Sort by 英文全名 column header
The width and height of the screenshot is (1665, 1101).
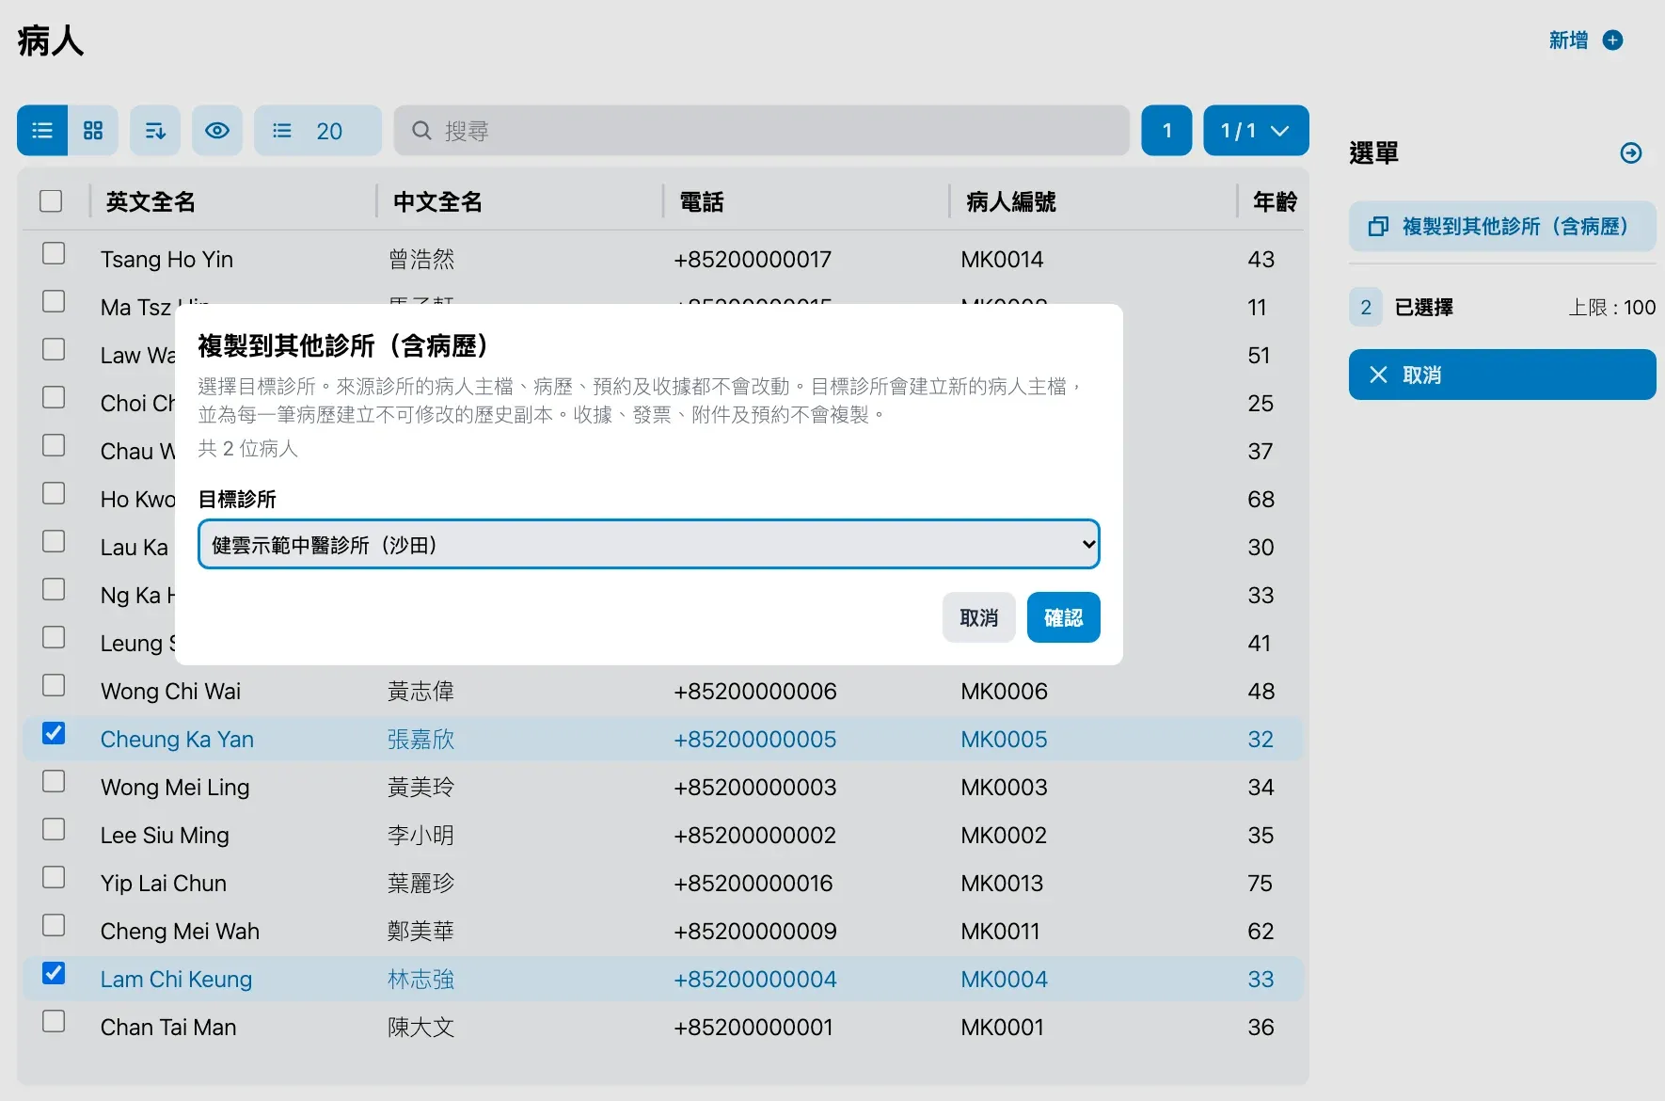click(x=151, y=201)
